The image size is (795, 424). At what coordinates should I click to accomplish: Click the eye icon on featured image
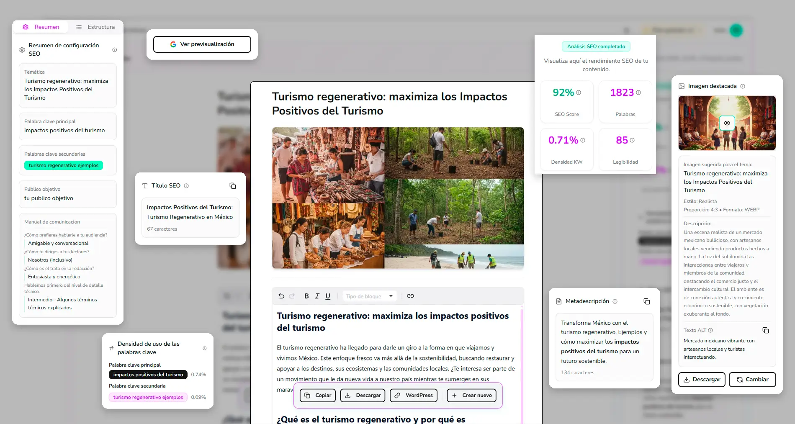(727, 123)
